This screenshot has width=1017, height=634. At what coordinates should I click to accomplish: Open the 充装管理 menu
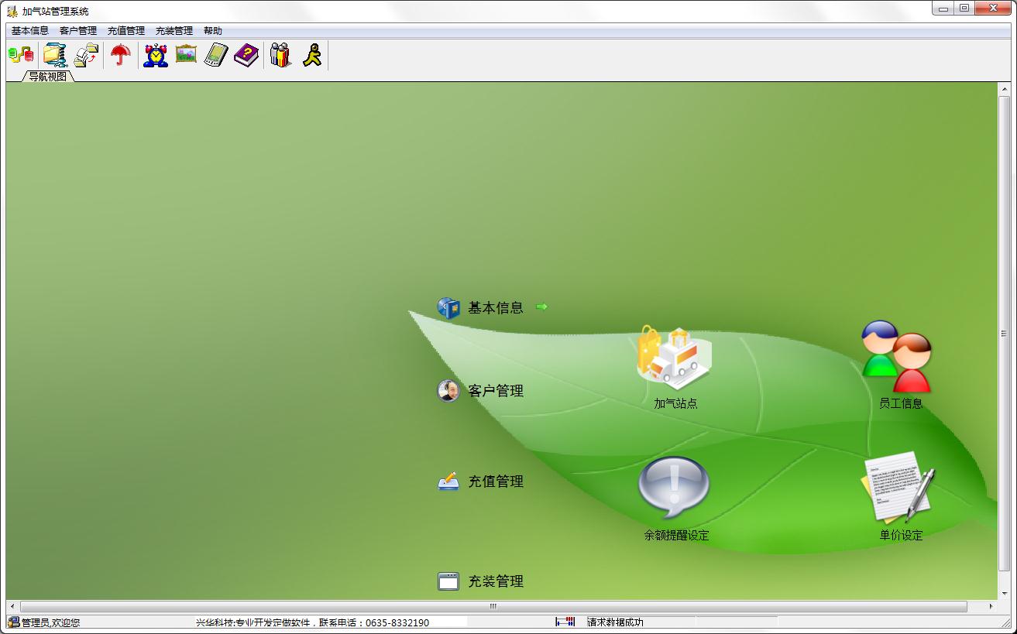(174, 31)
